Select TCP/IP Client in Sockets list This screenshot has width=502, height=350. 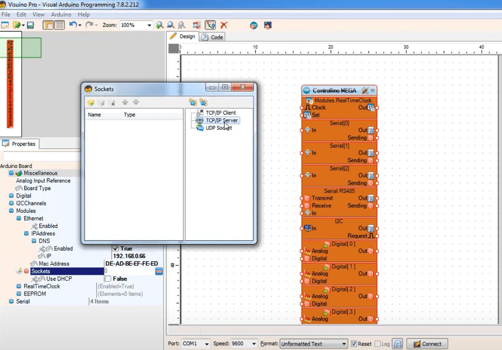pos(221,113)
